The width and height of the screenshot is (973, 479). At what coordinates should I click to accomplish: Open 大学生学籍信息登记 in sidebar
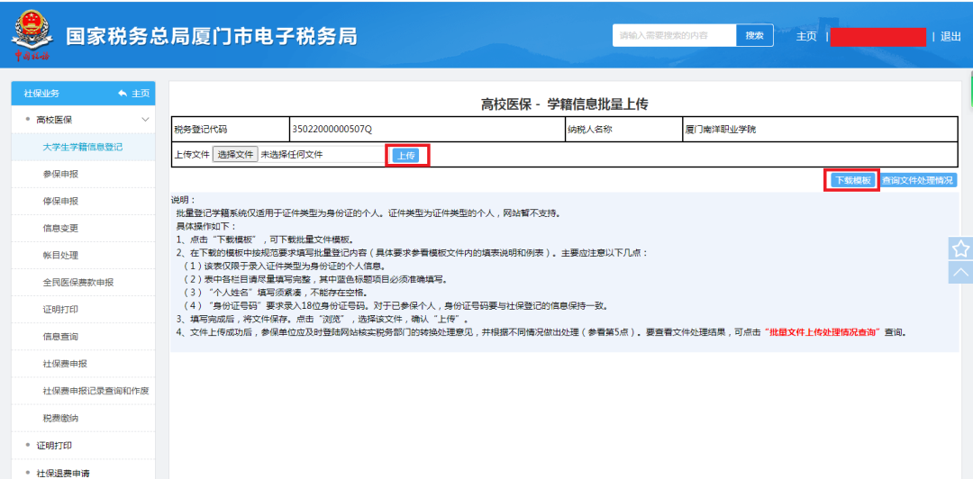click(x=83, y=147)
